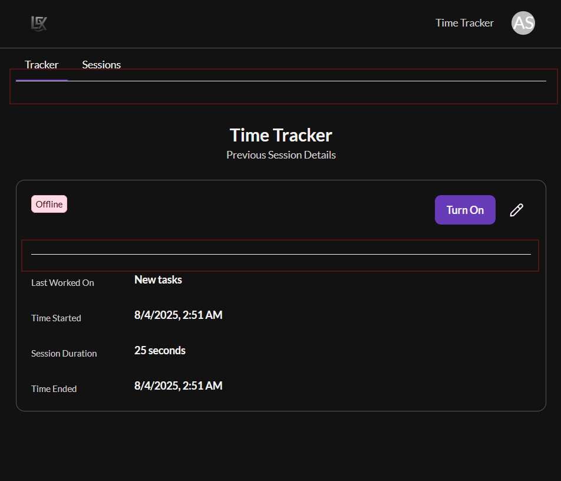561x481 pixels.
Task: Click the purple underline beneath Tracker tab
Action: click(42, 80)
